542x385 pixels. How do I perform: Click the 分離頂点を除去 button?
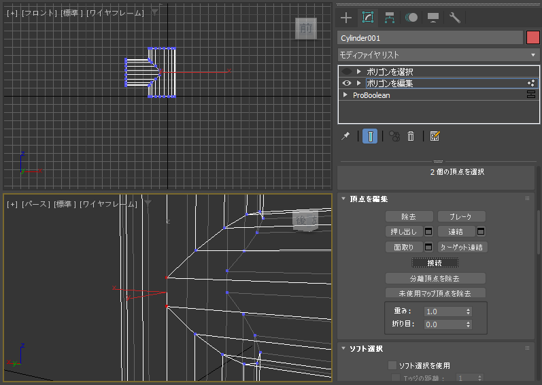(435, 278)
